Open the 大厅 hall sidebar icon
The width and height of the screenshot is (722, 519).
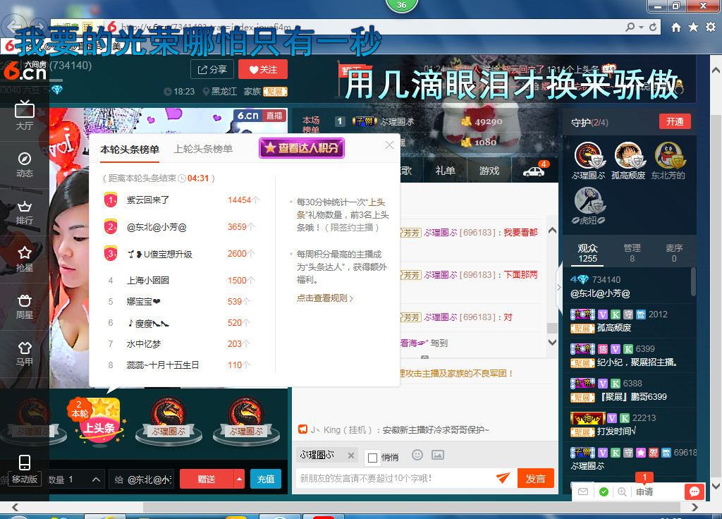[25, 115]
